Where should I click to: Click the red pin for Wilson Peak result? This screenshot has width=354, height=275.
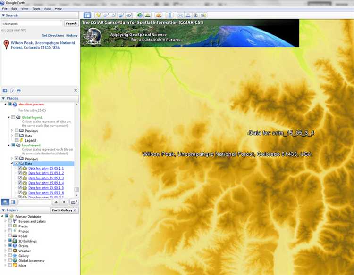coord(6,45)
